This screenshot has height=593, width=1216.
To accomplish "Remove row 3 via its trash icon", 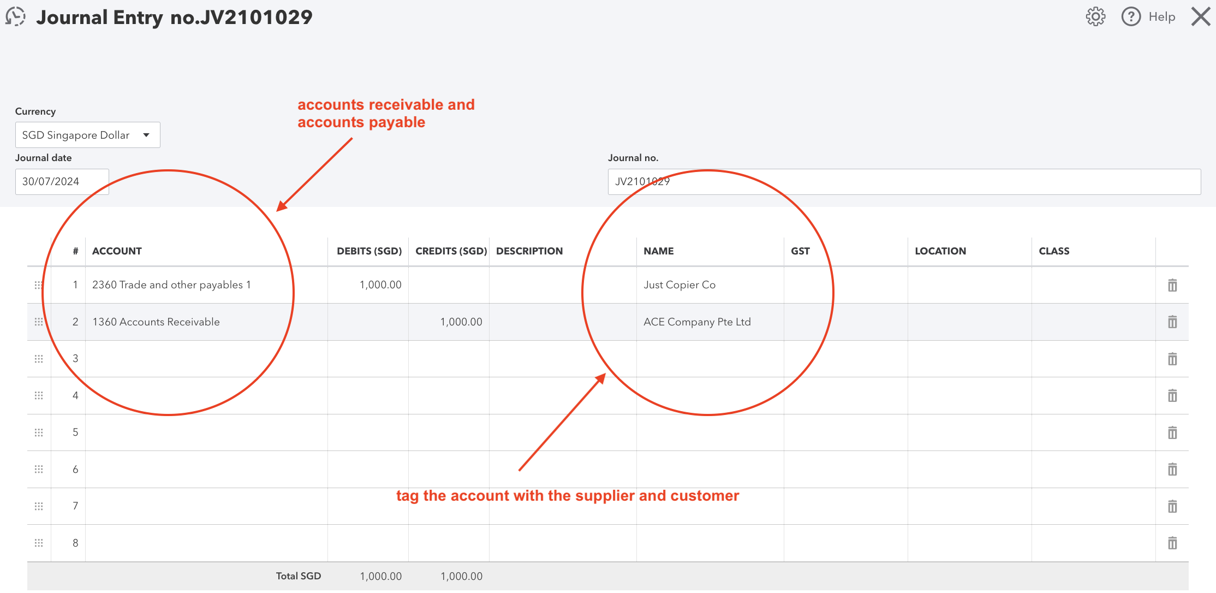I will tap(1172, 359).
